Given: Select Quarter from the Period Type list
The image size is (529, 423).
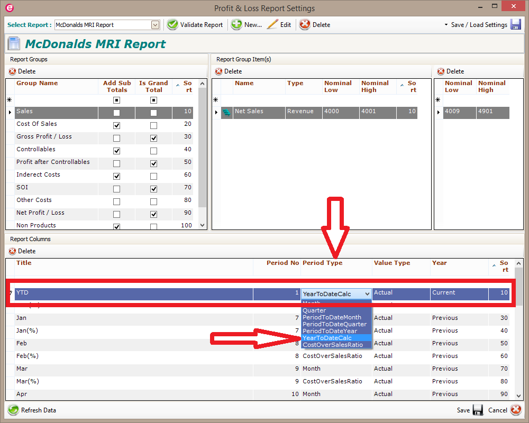Looking at the screenshot, I should pos(336,310).
